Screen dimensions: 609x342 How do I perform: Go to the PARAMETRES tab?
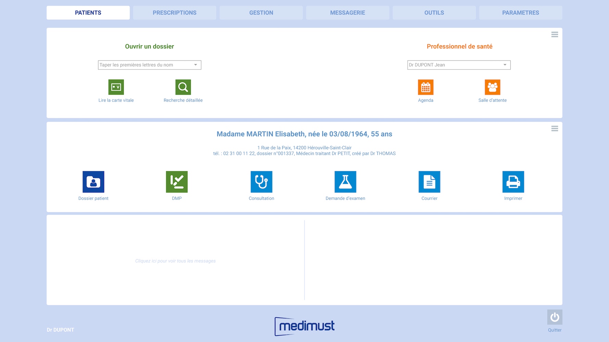click(520, 13)
